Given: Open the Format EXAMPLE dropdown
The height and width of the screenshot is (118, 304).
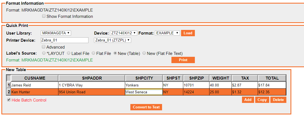Looking at the screenshot, I should click(x=167, y=33).
